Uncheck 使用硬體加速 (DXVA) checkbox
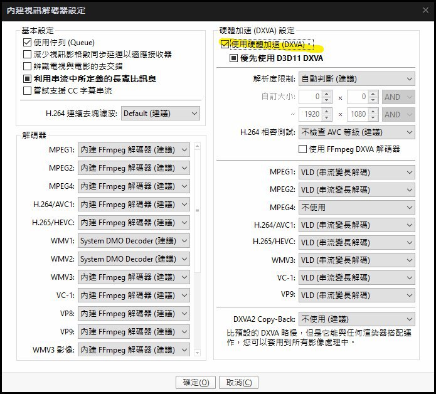 pyautogui.click(x=225, y=44)
